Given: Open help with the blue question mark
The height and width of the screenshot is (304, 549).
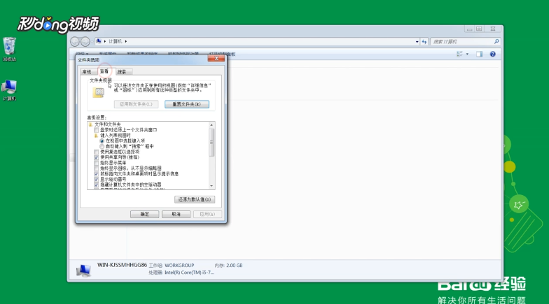Looking at the screenshot, I should click(x=493, y=55).
